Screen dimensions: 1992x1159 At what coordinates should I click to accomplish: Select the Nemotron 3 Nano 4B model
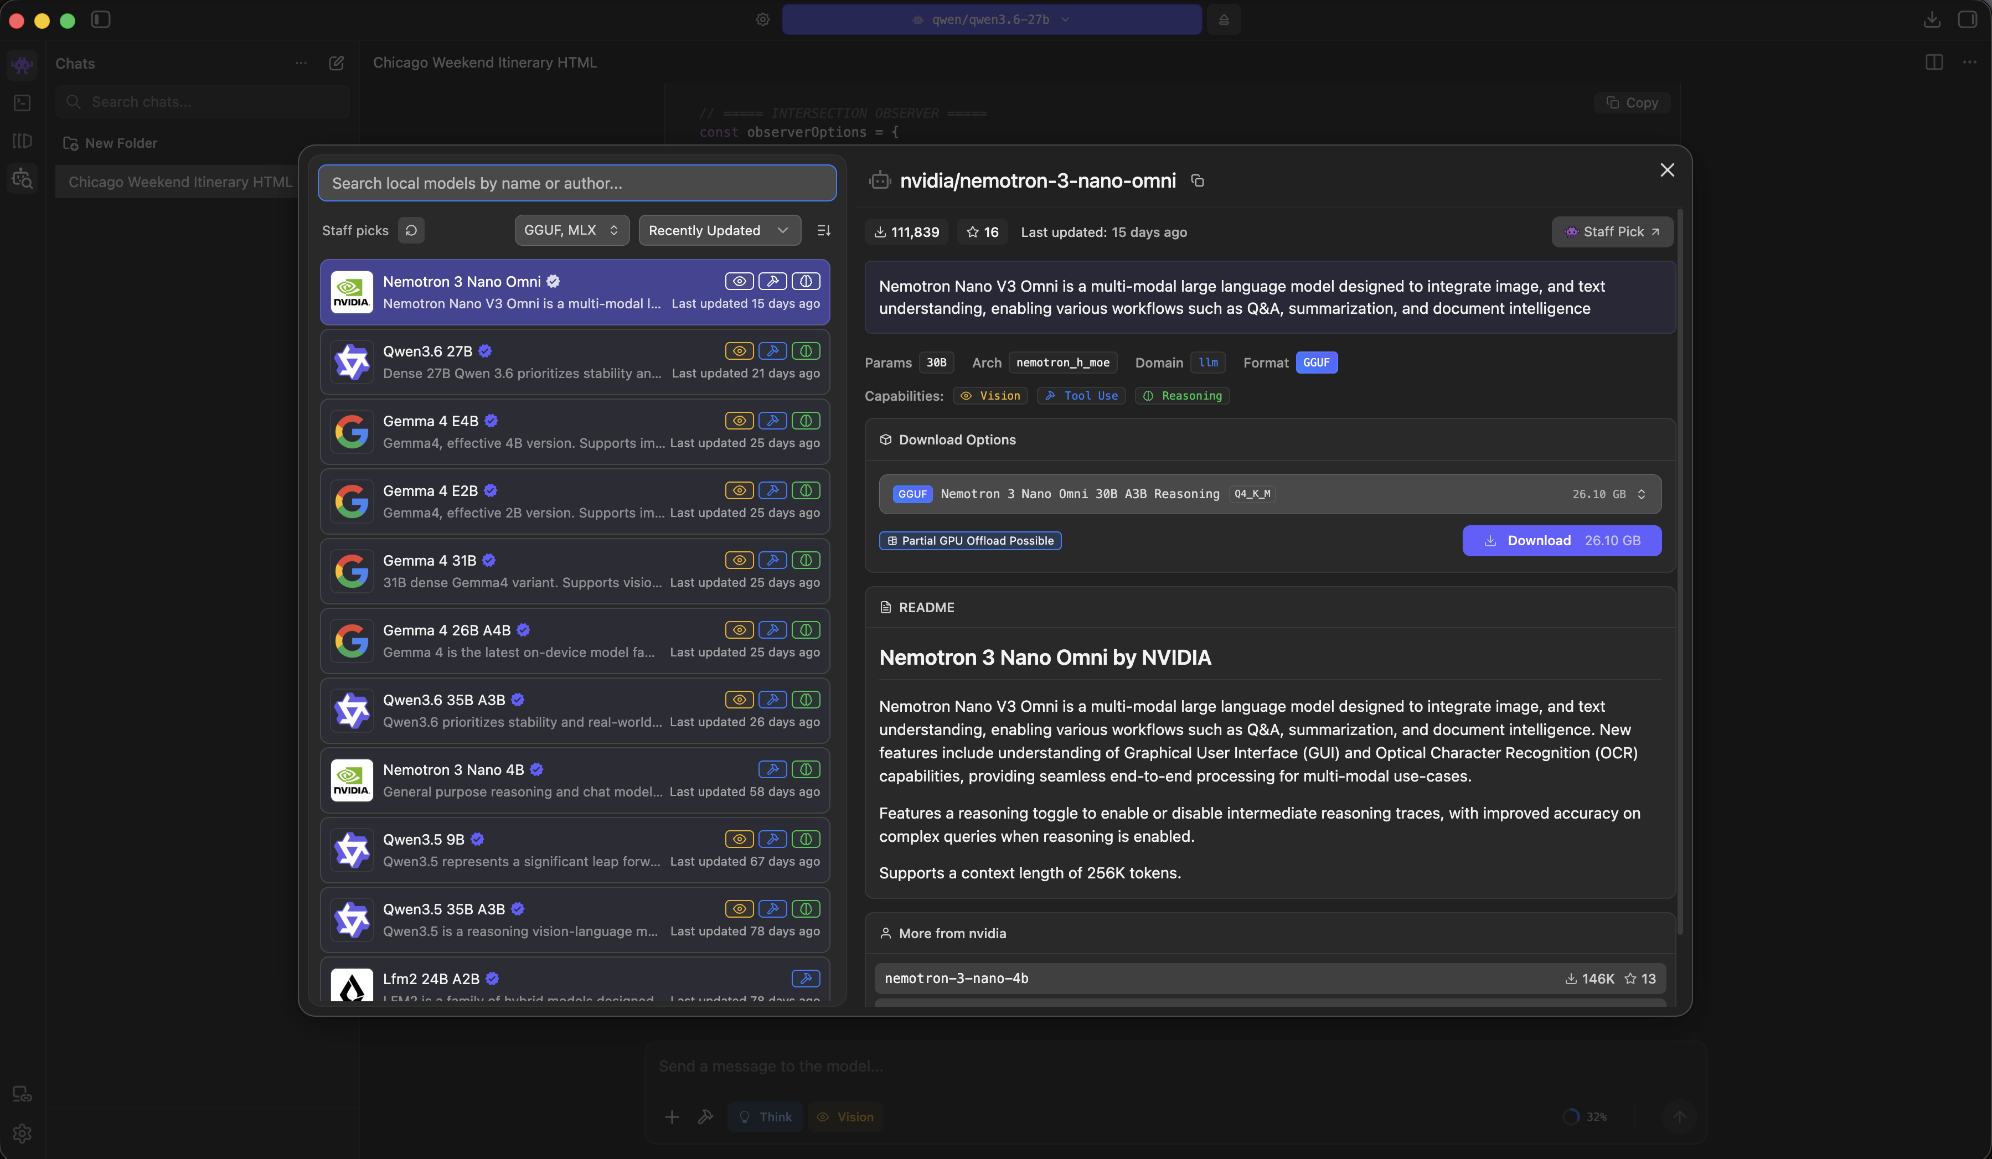[x=575, y=780]
